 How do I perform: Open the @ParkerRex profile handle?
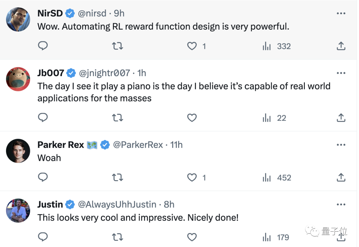pos(138,145)
